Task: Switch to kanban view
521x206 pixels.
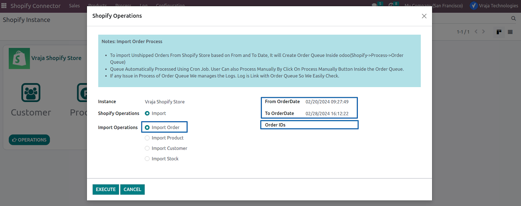Action: (499, 32)
